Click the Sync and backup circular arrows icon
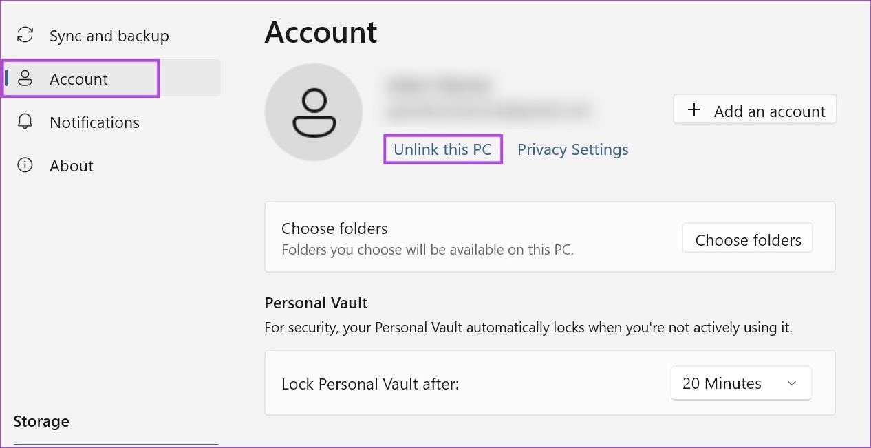 25,35
